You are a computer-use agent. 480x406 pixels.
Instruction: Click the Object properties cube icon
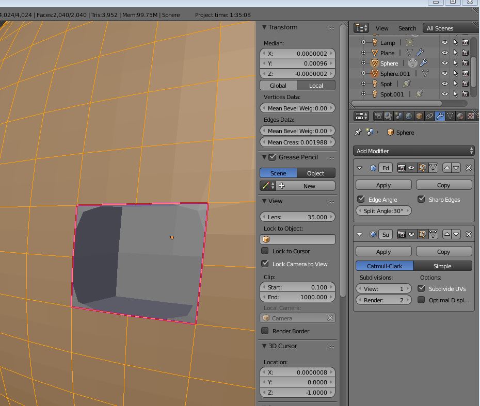[x=419, y=117]
